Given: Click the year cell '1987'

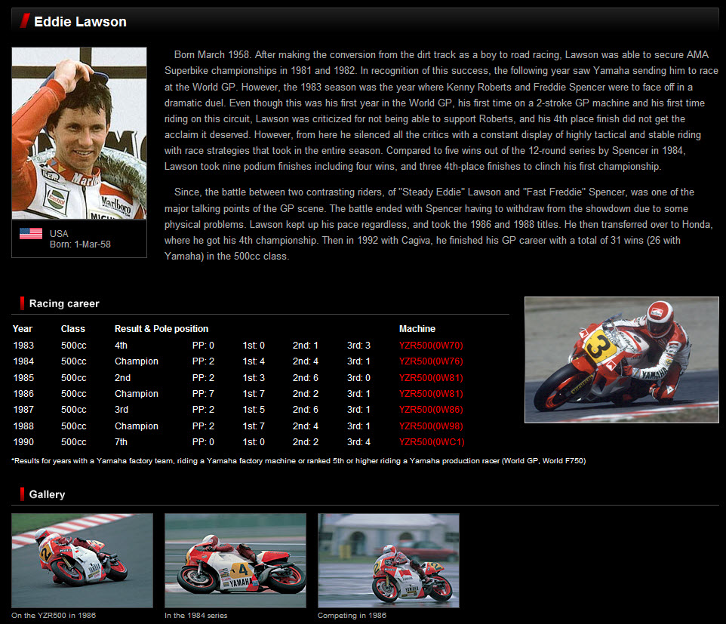Looking at the screenshot, I should (x=23, y=409).
